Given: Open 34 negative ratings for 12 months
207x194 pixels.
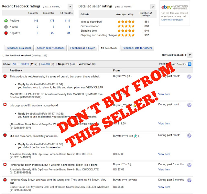Looking at the screenshot, I should point(69,33).
